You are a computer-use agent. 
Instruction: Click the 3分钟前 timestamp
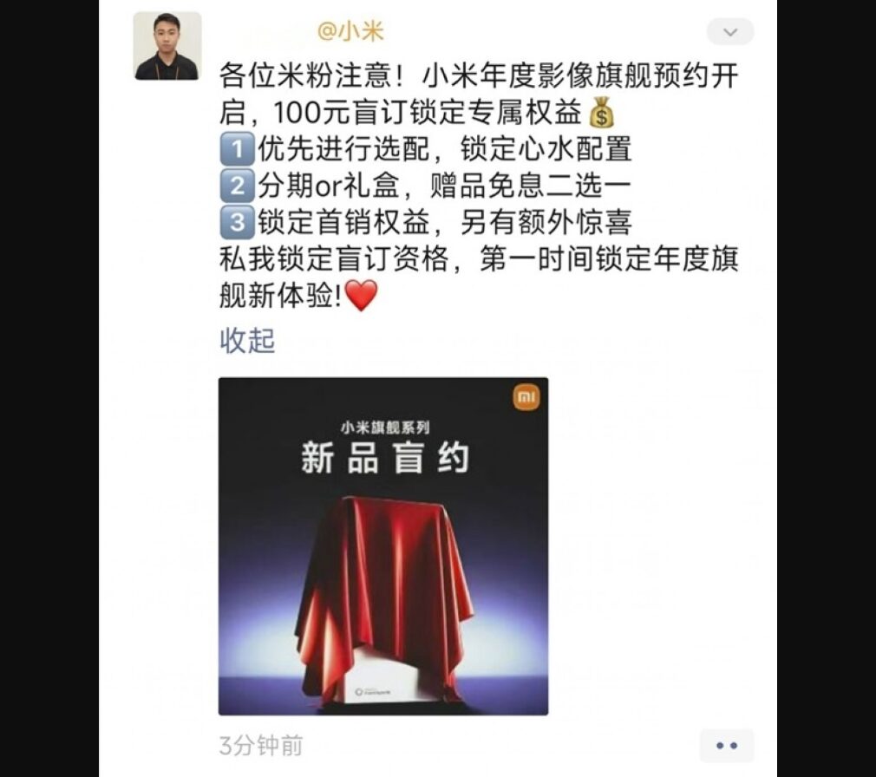click(261, 746)
